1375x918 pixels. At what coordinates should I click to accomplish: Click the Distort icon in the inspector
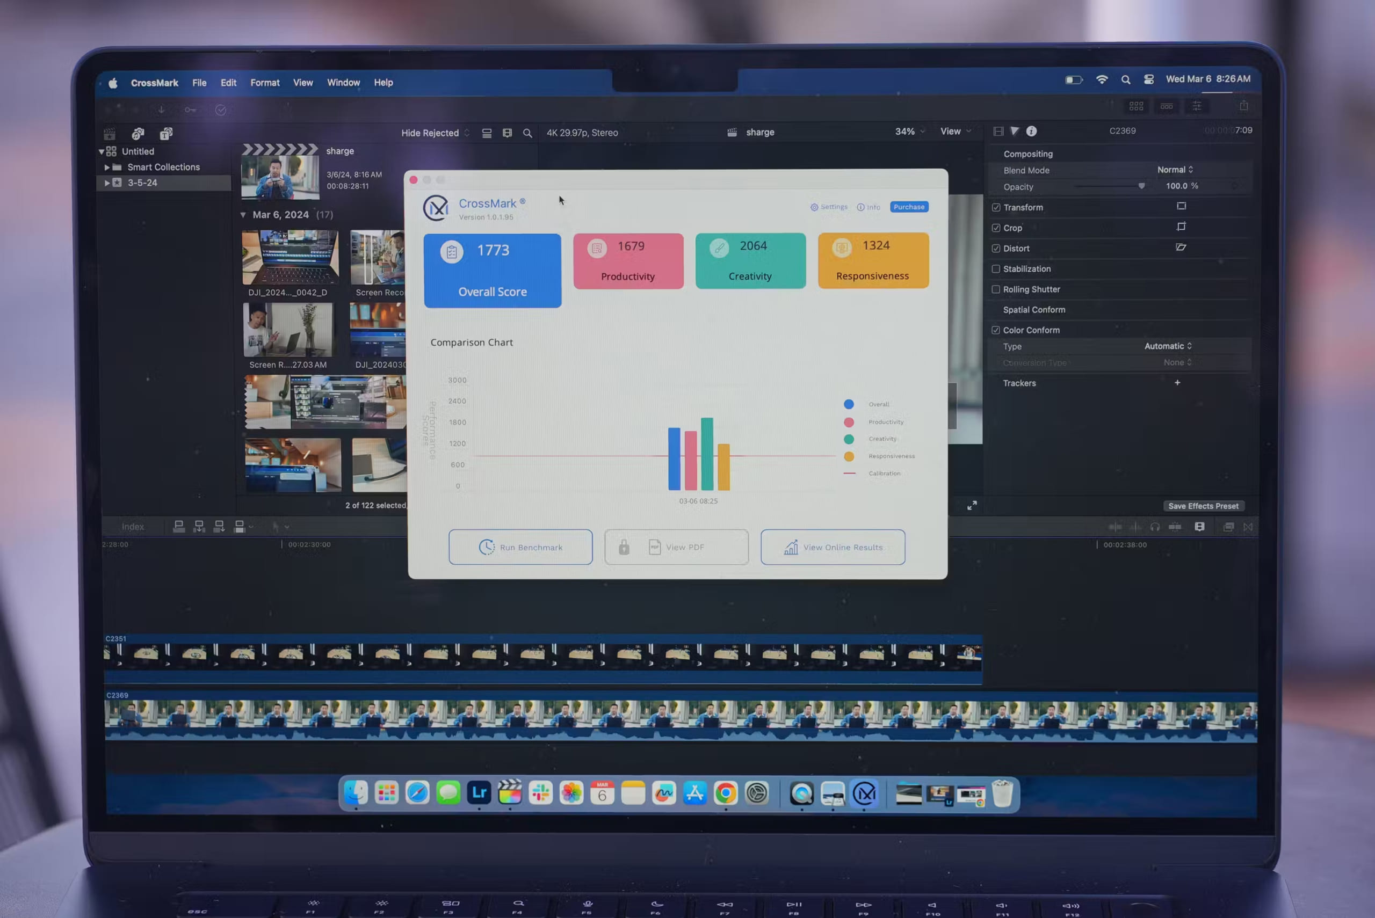tap(1181, 247)
